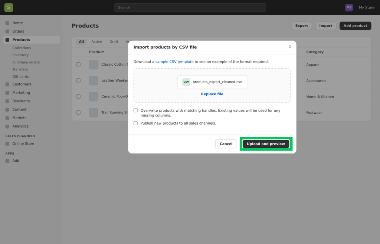Click the Customers sidebar icon

click(x=7, y=85)
